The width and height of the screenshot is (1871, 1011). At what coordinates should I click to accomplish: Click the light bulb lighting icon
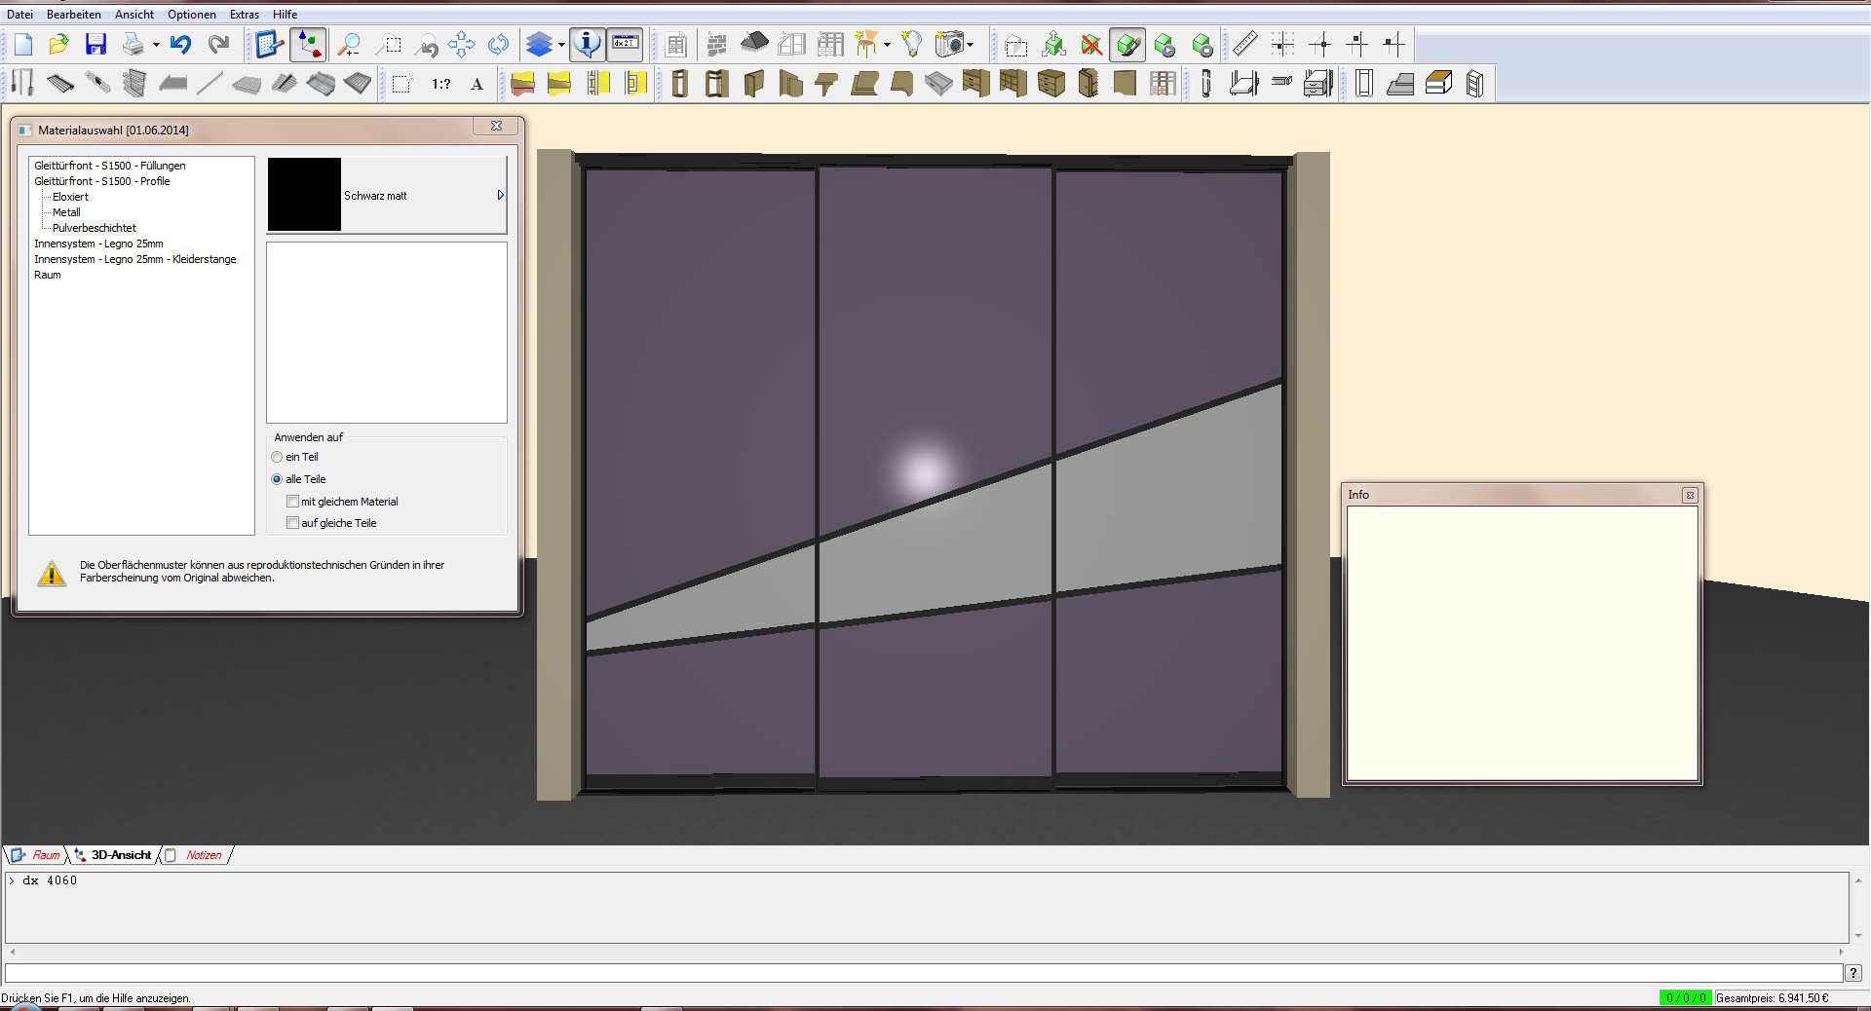pyautogui.click(x=911, y=45)
